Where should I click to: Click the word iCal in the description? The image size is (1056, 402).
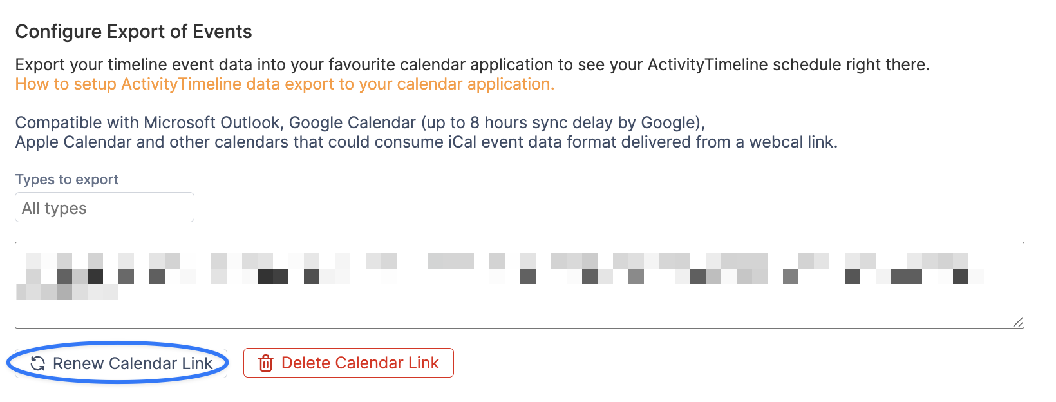pyautogui.click(x=462, y=142)
